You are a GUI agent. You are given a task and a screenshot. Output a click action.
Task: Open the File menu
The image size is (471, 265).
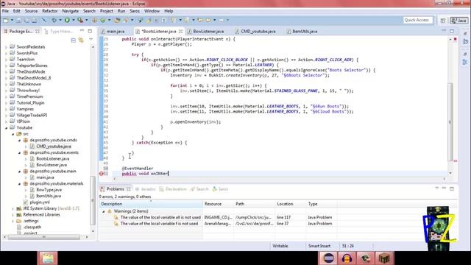click(5, 11)
